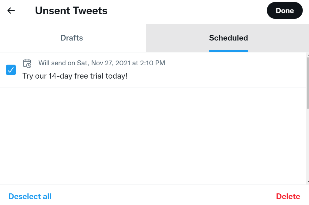Click the Deselect all link
Image resolution: width=309 pixels, height=205 pixels.
[30, 196]
